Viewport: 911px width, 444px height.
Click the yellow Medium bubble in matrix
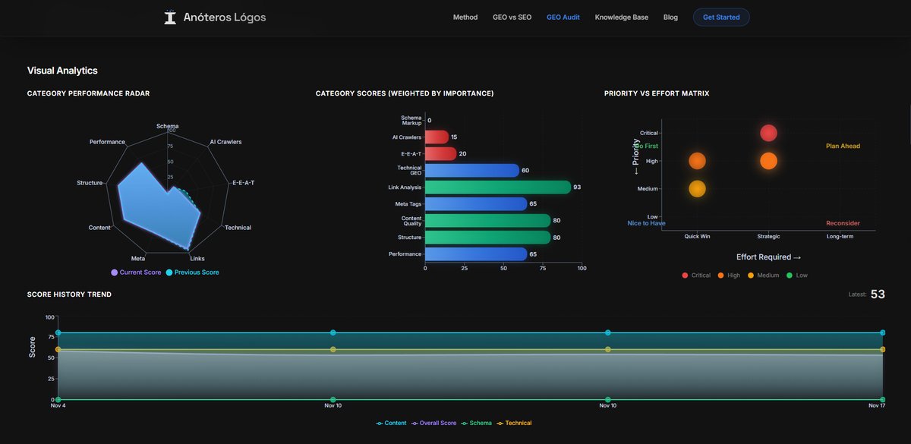pos(697,189)
